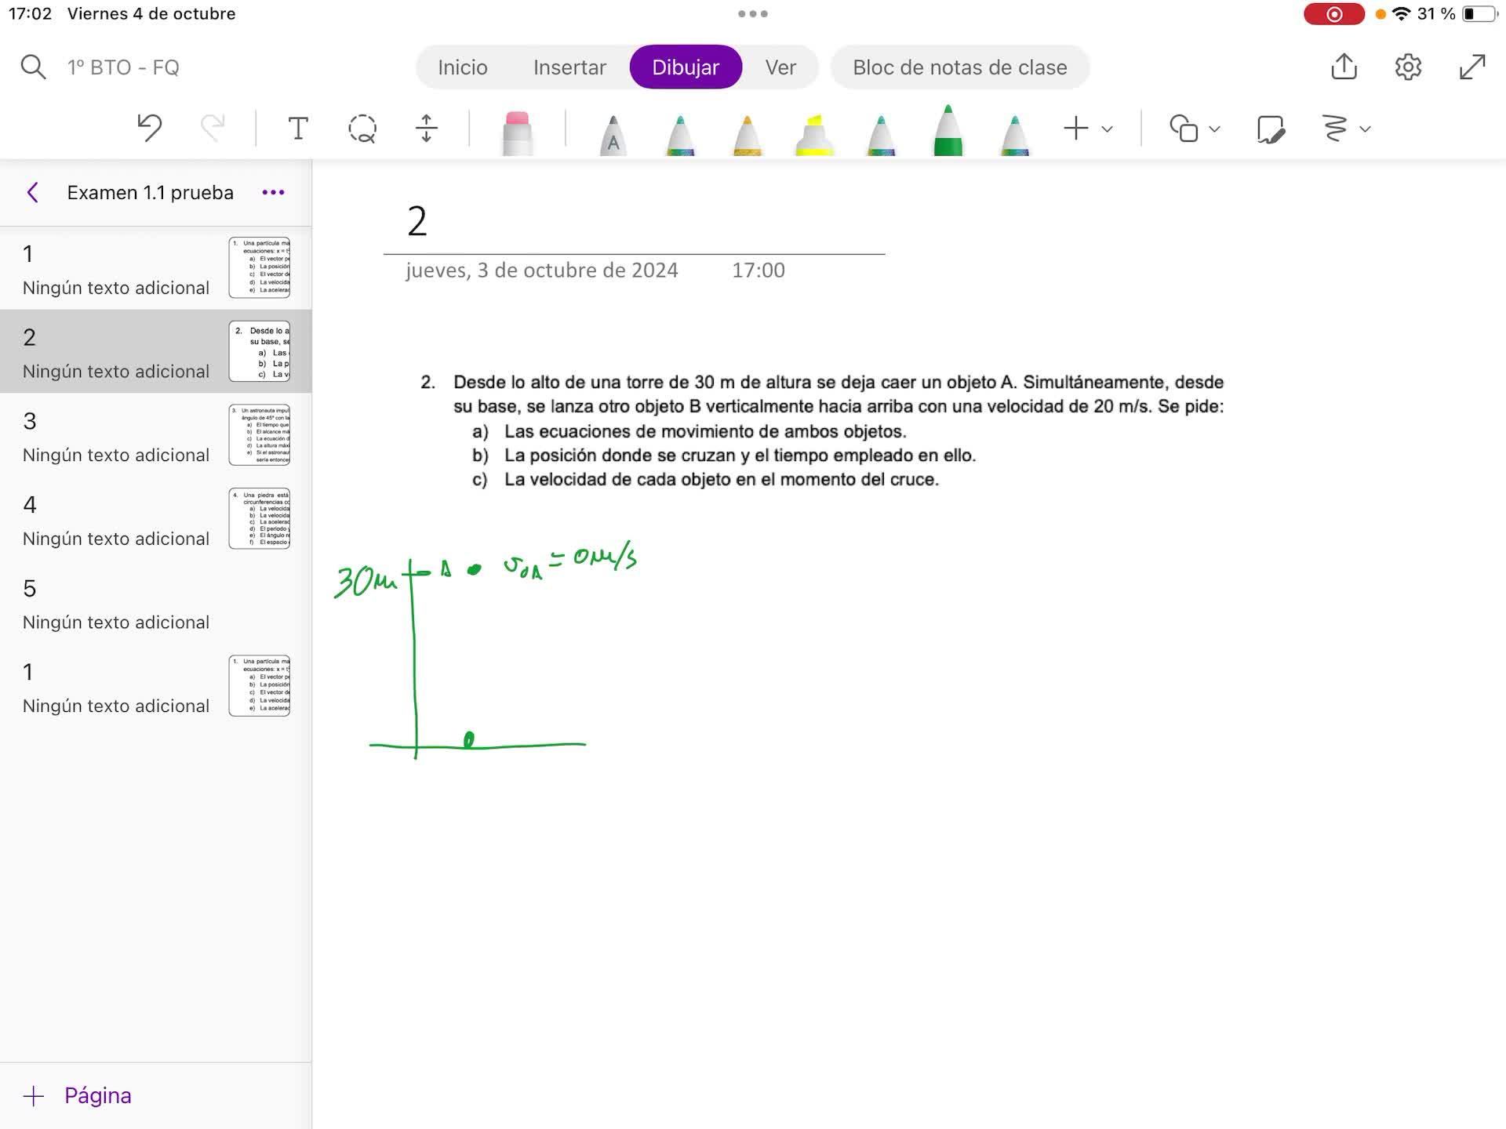This screenshot has height=1129, width=1506.
Task: Expand the add pen dropdown arrow
Action: click(x=1107, y=129)
